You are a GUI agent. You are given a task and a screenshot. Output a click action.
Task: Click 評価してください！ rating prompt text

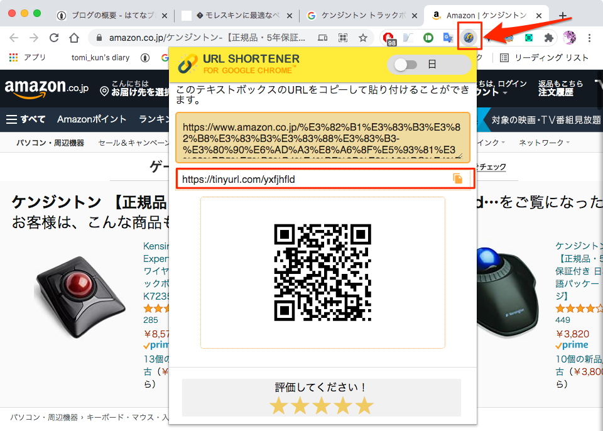(x=321, y=387)
